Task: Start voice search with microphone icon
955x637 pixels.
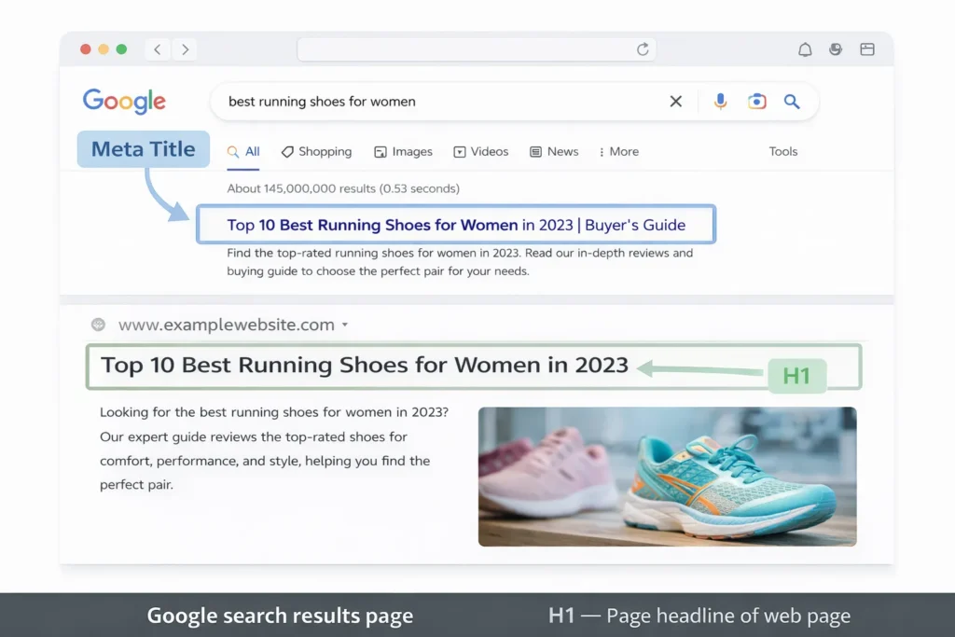Action: pos(720,102)
